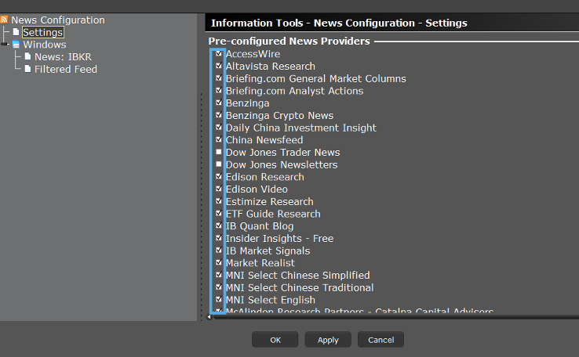The image size is (579, 357).
Task: Cancel the news configuration dialog
Action: 381,340
